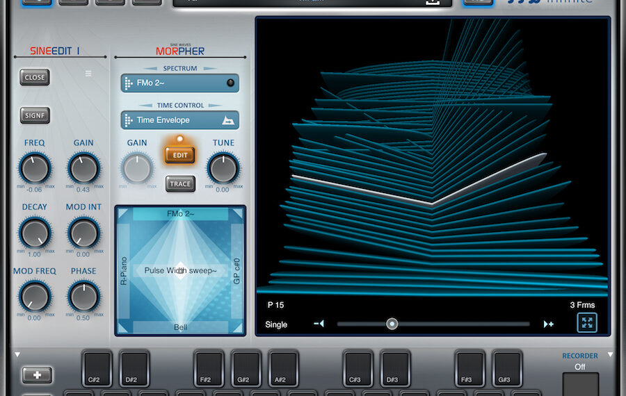Toggle the Recorder pad
The image size is (626, 396).
[x=580, y=384]
